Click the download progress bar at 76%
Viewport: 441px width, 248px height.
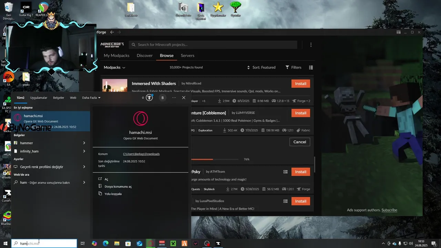click(215, 159)
